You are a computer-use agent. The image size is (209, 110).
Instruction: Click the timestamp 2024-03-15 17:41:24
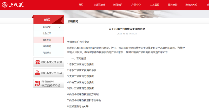coord(127,34)
